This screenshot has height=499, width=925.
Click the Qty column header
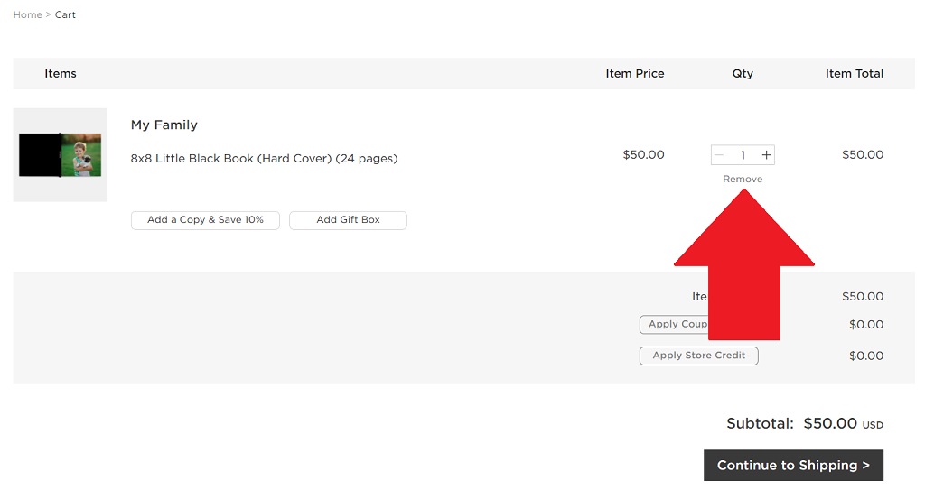coord(743,74)
